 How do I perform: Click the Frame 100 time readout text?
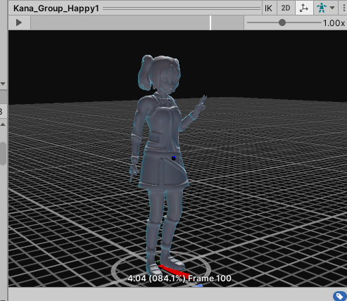pyautogui.click(x=210, y=278)
